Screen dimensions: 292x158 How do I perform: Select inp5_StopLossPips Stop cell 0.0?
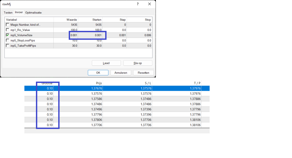coord(140,40)
